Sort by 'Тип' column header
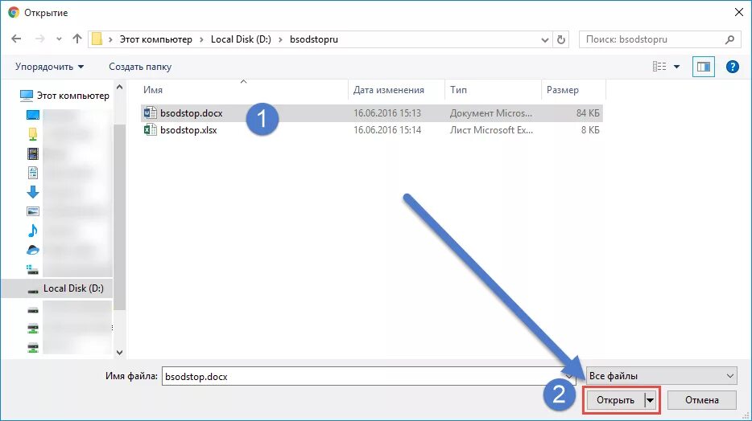Screen dimensions: 752x421 pos(493,89)
